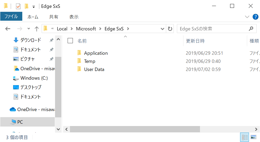Toggle the select all items checkbox
The height and width of the screenshot is (142, 260).
point(70,40)
